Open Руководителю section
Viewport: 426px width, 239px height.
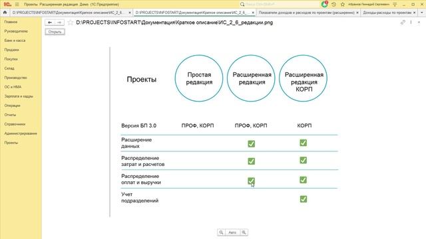(x=16, y=31)
